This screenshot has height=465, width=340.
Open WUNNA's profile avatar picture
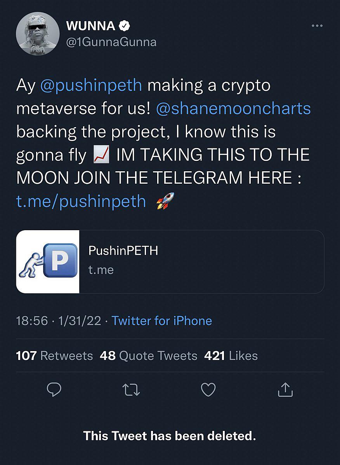pos(38,33)
